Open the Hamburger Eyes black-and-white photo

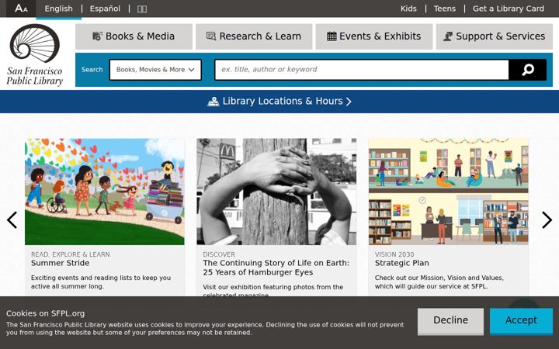(x=276, y=192)
